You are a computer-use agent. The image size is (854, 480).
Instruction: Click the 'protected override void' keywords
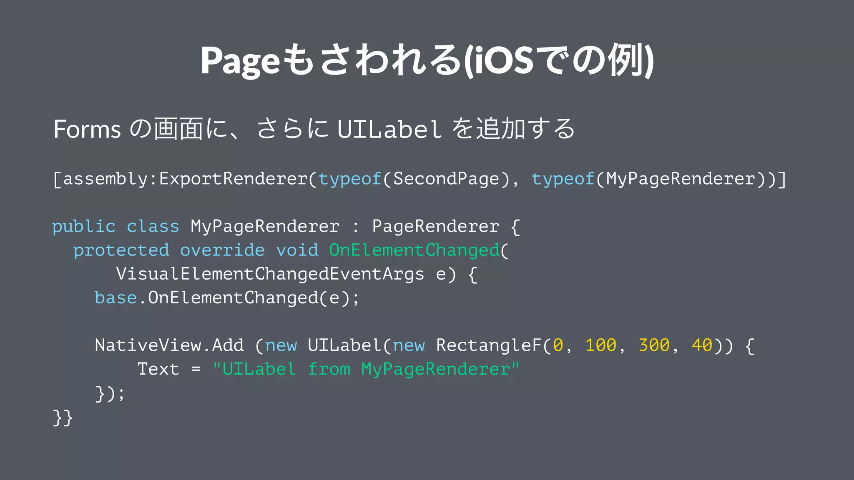[x=196, y=250]
